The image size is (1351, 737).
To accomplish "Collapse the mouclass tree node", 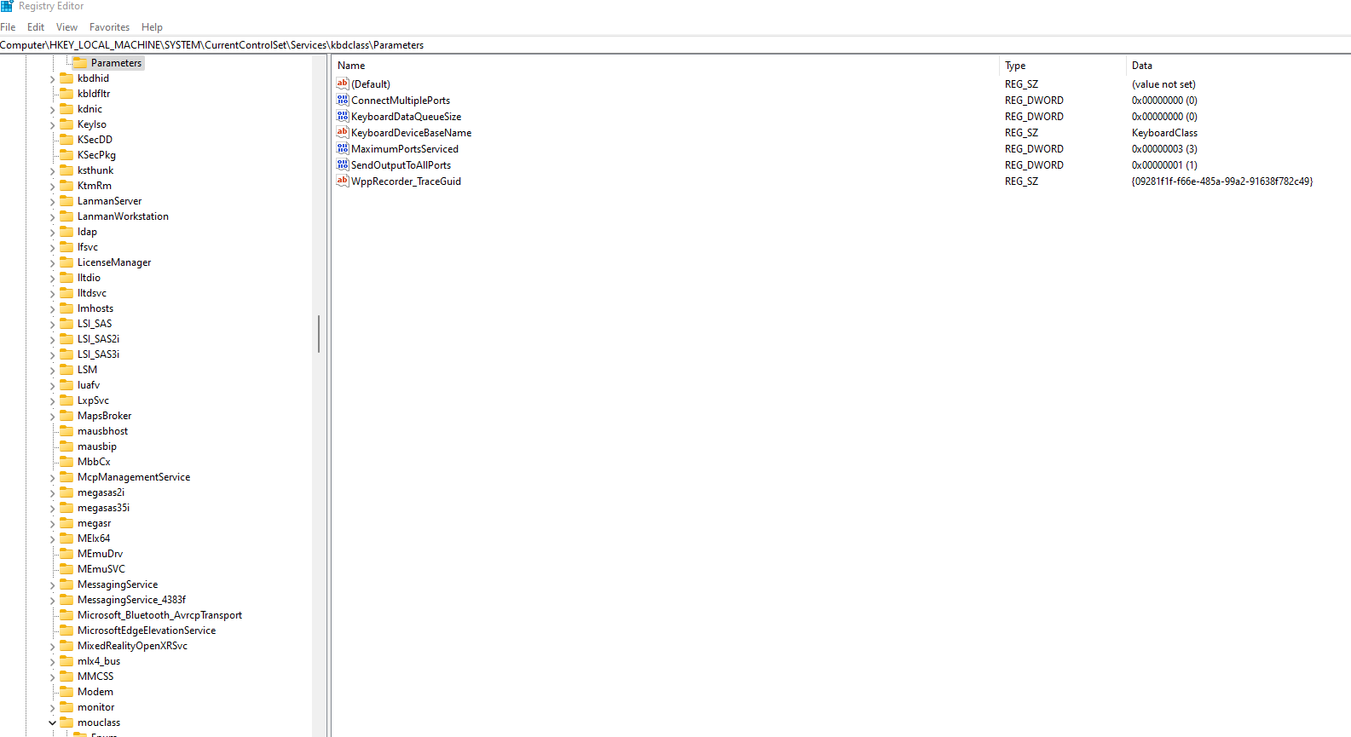I will click(x=52, y=723).
